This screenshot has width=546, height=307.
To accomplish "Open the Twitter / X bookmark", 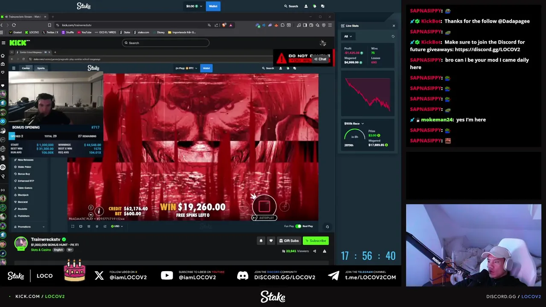I will pyautogui.click(x=50, y=32).
